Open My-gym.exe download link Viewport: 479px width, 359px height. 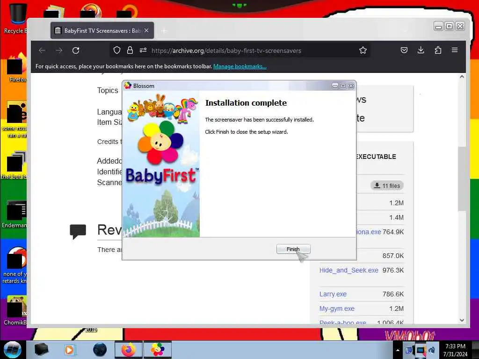337,309
